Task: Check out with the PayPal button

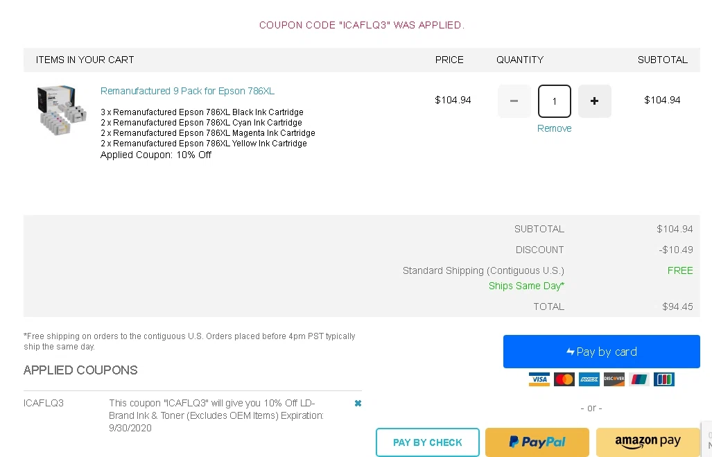Action: point(537,442)
